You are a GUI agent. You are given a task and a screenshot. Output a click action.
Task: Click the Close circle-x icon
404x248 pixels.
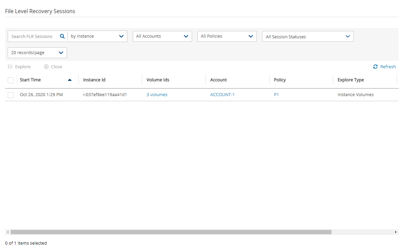pos(46,67)
